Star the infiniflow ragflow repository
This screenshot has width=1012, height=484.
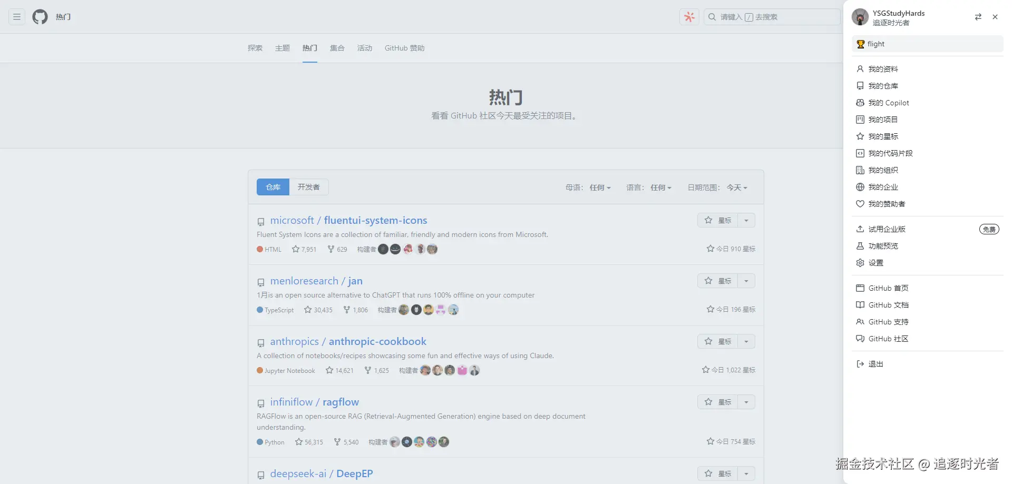point(718,402)
